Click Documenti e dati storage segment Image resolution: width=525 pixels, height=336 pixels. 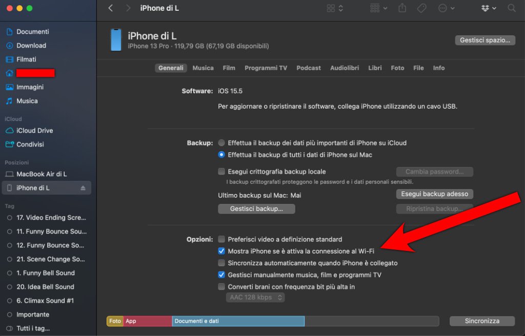pyautogui.click(x=238, y=321)
